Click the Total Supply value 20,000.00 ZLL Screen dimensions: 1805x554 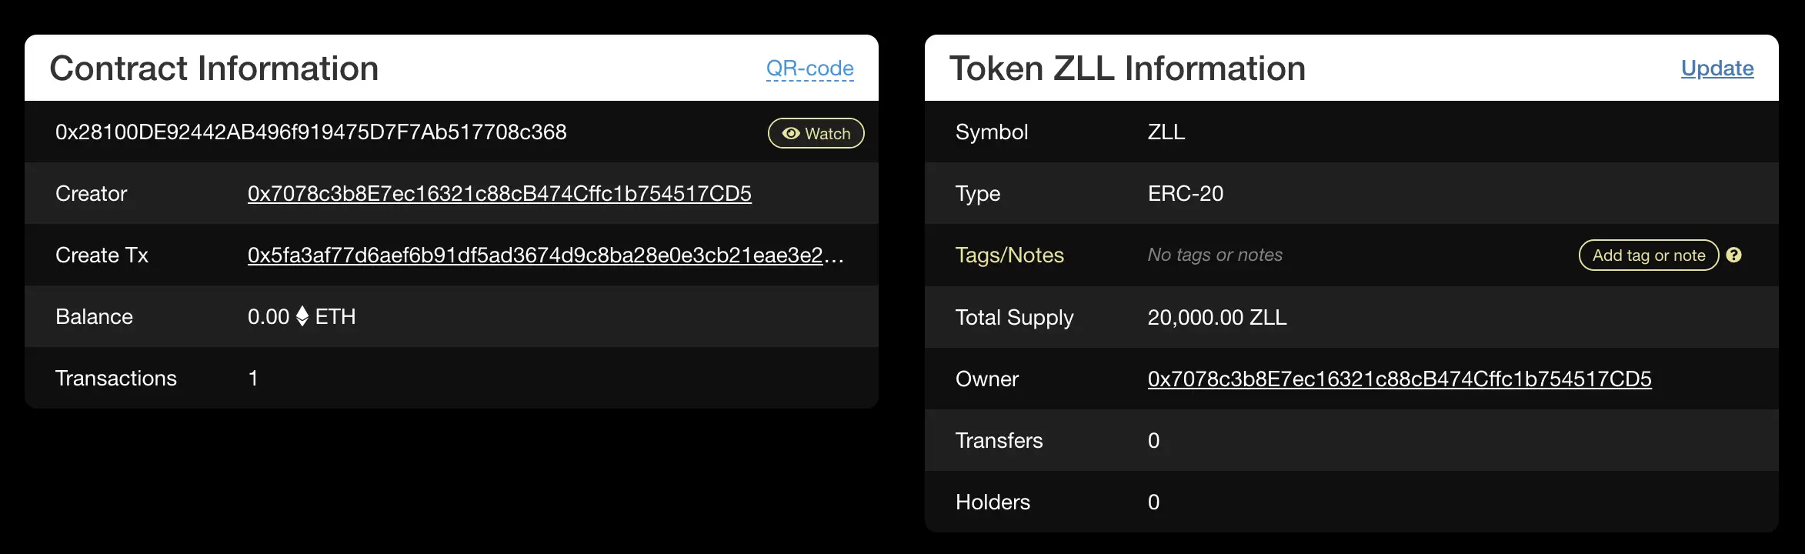[x=1216, y=316]
